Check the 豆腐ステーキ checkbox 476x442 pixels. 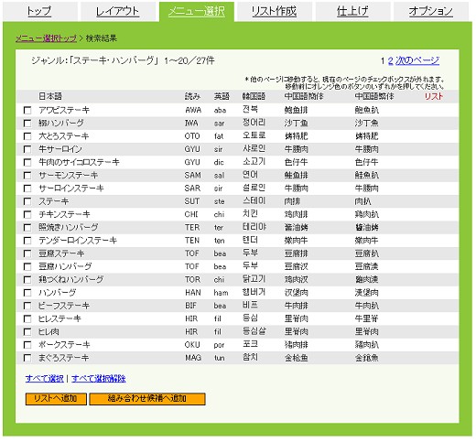click(x=27, y=253)
